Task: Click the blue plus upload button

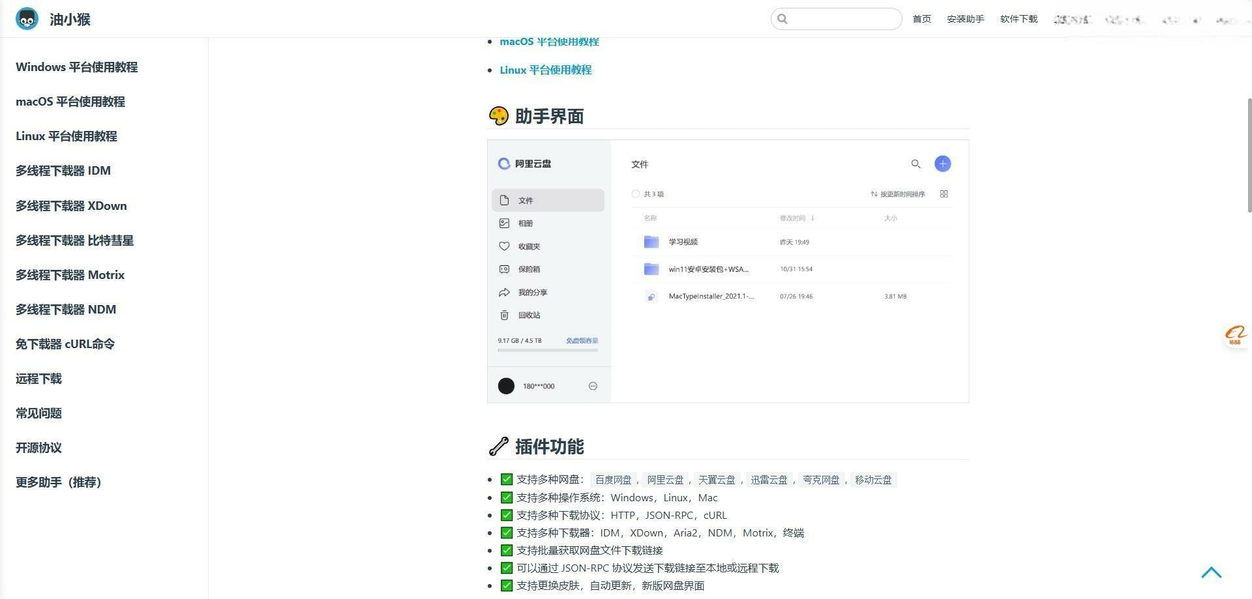Action: point(942,164)
